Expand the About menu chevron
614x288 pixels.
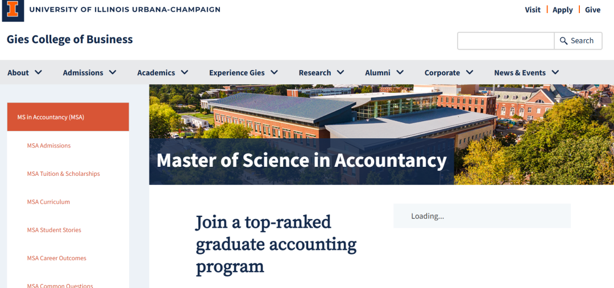pos(39,72)
